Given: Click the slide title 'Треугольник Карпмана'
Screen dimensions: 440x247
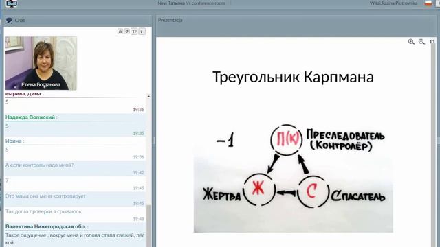Looking at the screenshot, I should tap(294, 77).
